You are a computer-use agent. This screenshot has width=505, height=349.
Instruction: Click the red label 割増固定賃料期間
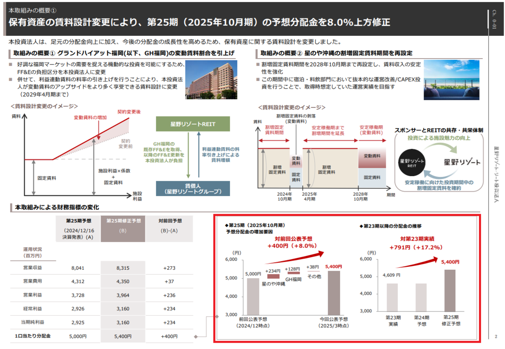pos(274,130)
